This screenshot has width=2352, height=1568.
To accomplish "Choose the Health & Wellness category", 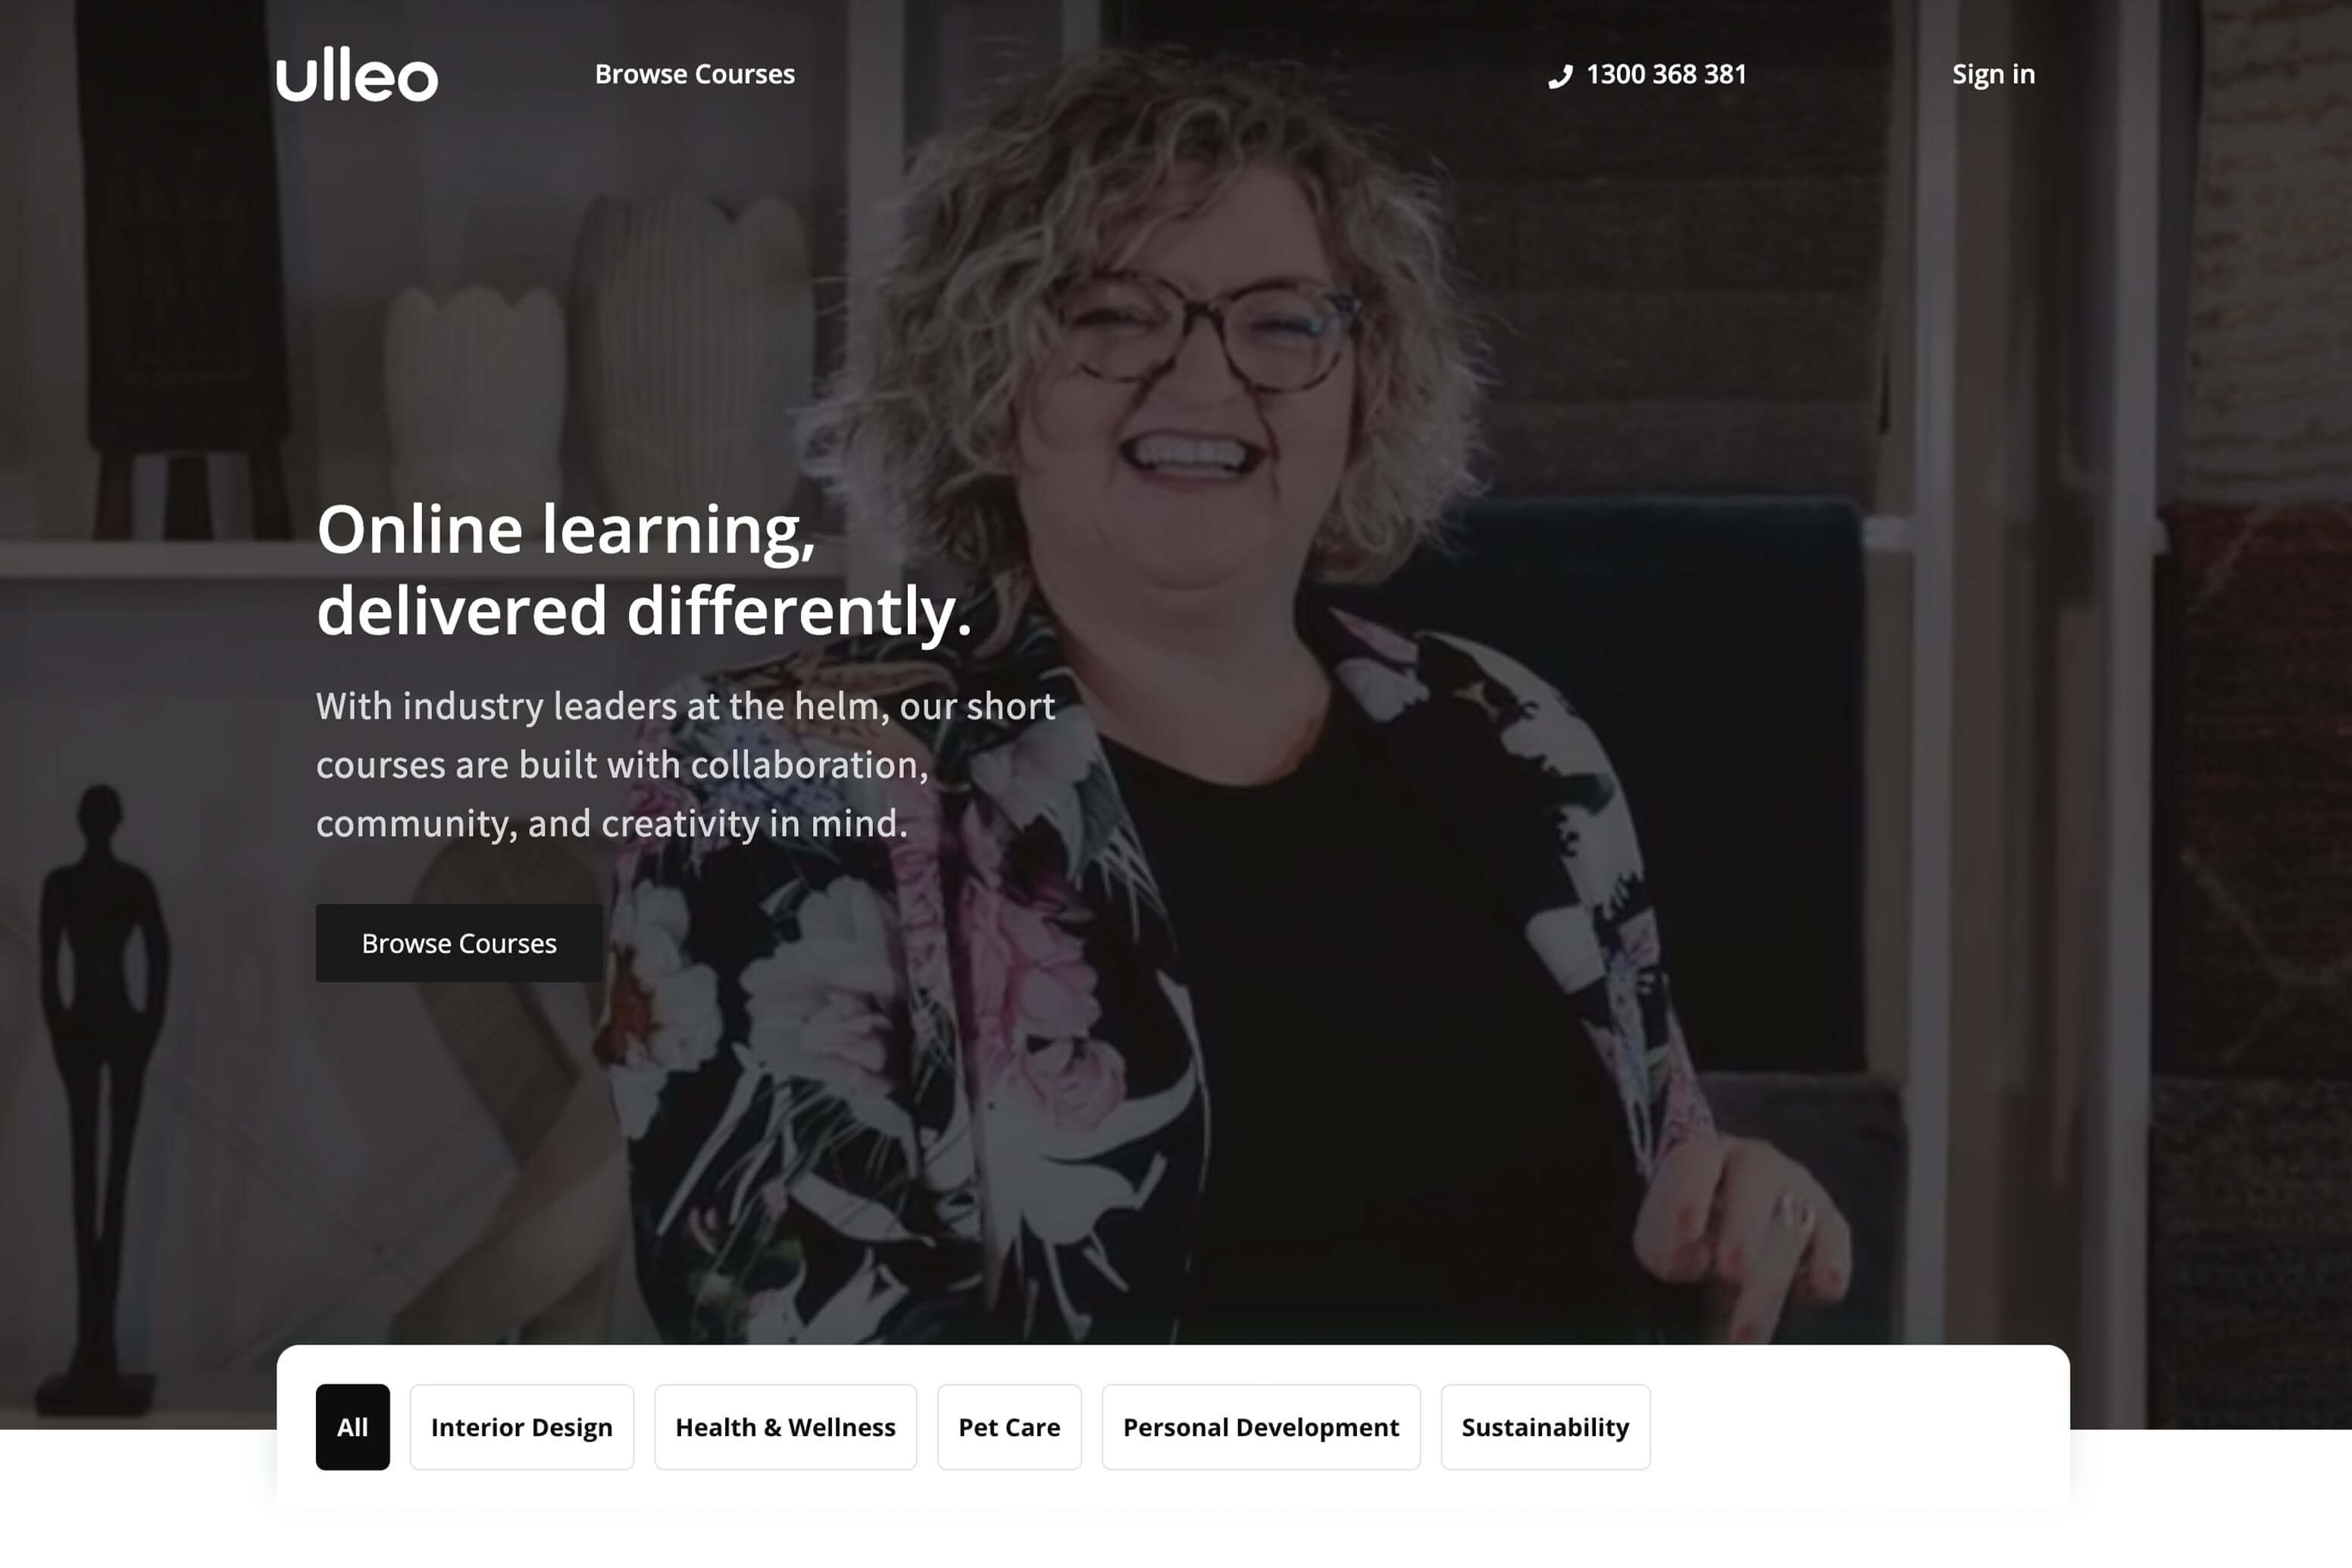I will [x=785, y=1427].
